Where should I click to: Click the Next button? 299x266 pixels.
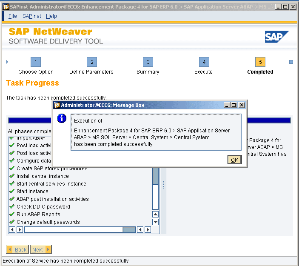click(x=41, y=249)
